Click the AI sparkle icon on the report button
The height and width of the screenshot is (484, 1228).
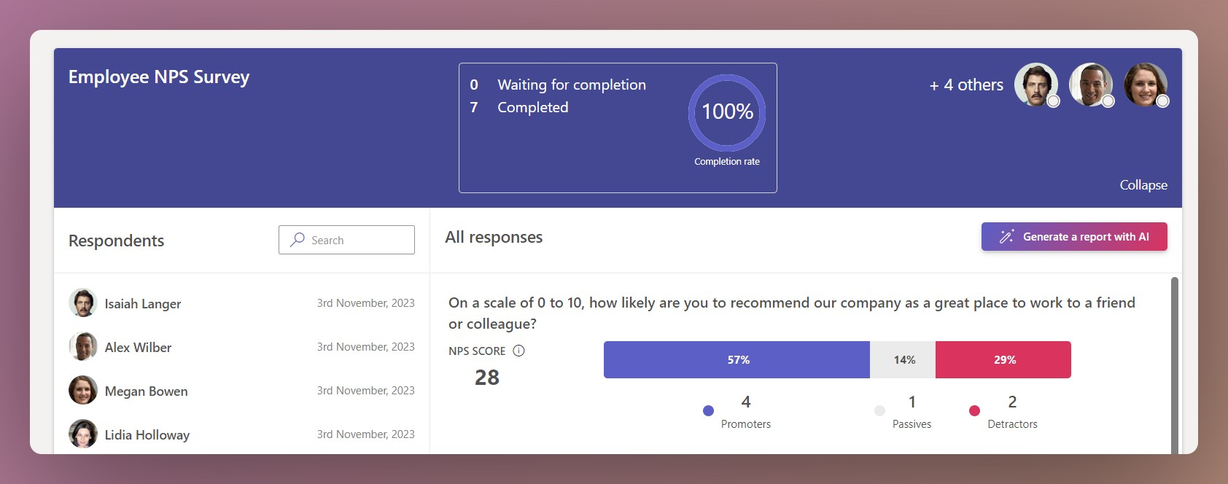click(1007, 235)
